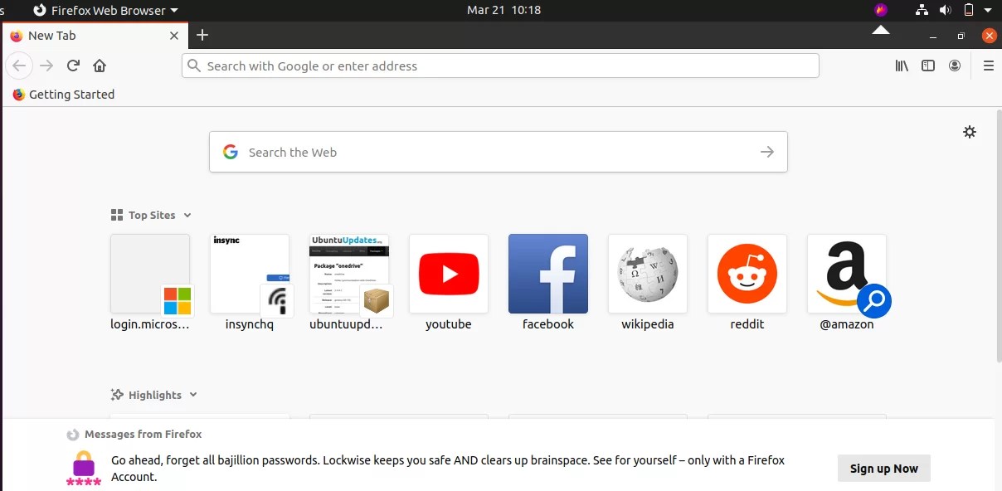This screenshot has width=1002, height=491.
Task: Open a new tab with the plus button
Action: tap(202, 36)
